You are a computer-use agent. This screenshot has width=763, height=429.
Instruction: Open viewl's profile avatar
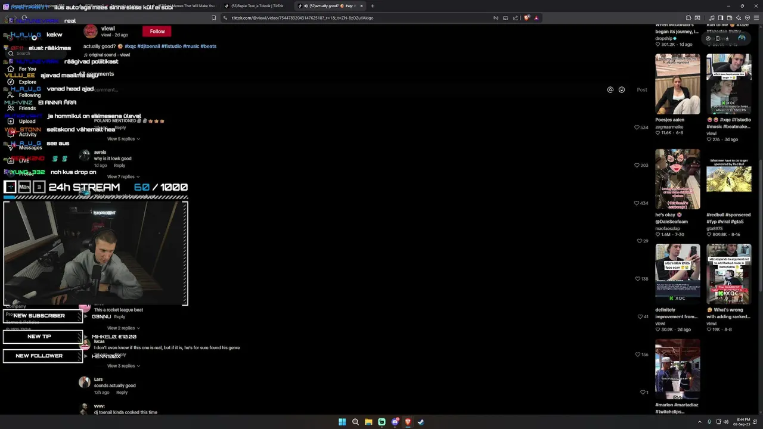pos(91,31)
